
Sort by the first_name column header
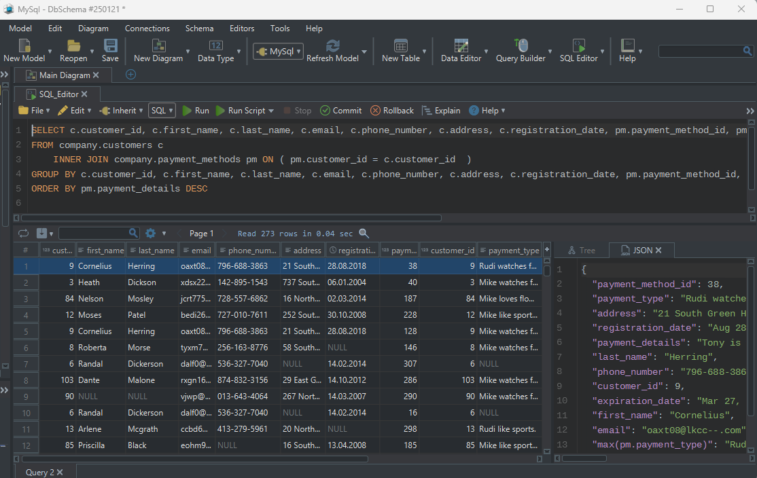click(101, 251)
